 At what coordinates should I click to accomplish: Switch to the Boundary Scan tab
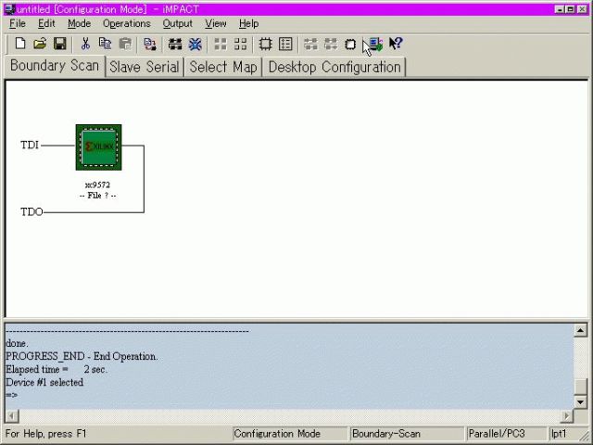pyautogui.click(x=55, y=66)
